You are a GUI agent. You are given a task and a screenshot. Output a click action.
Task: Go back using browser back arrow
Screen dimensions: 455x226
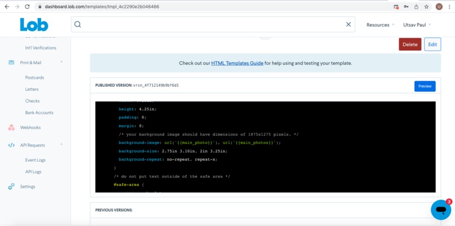(7, 7)
